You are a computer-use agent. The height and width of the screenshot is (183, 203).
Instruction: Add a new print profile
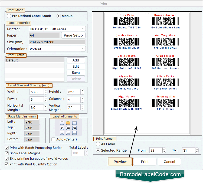[x=76, y=60]
